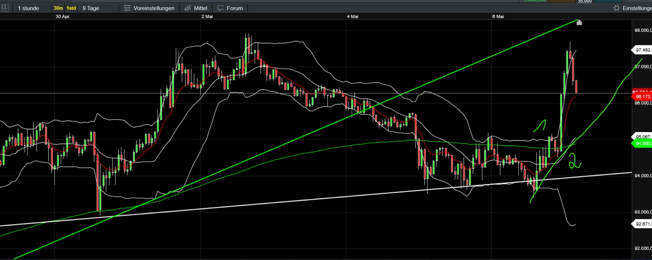Click the 2 Mai date label
This screenshot has height=260, width=652.
coord(207,17)
